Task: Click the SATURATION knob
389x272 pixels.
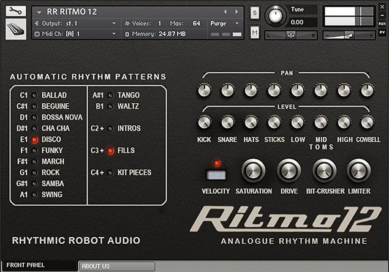Action: click(253, 171)
